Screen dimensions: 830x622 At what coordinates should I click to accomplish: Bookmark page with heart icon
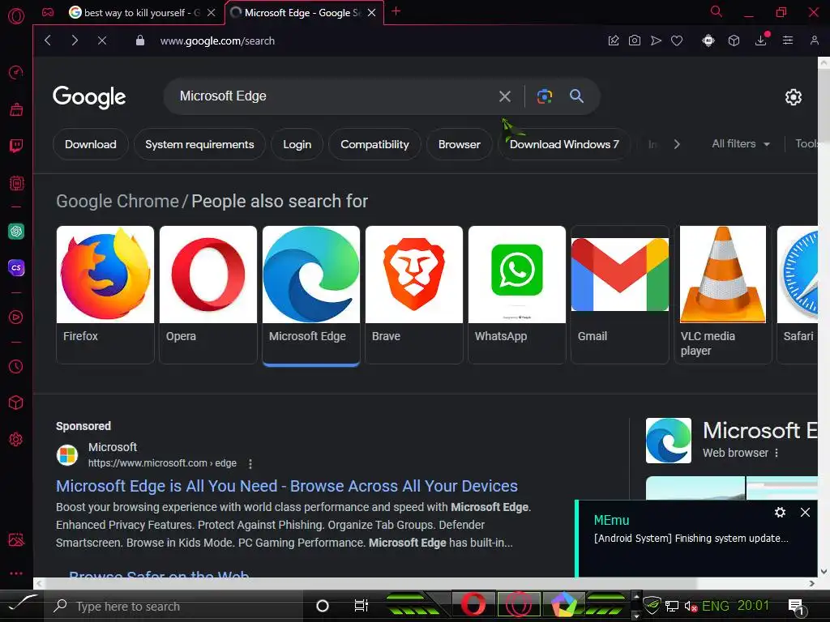click(x=677, y=40)
